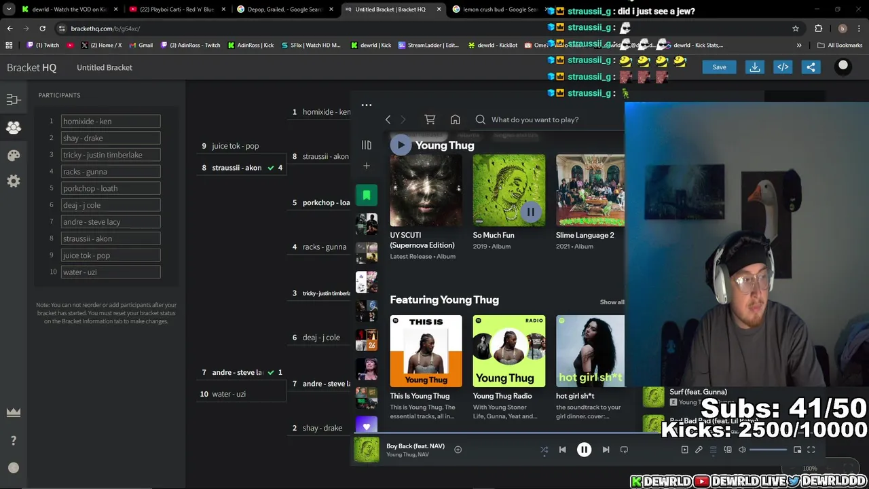869x489 pixels.
Task: Click the Bracket HQ logo
Action: pos(31,68)
